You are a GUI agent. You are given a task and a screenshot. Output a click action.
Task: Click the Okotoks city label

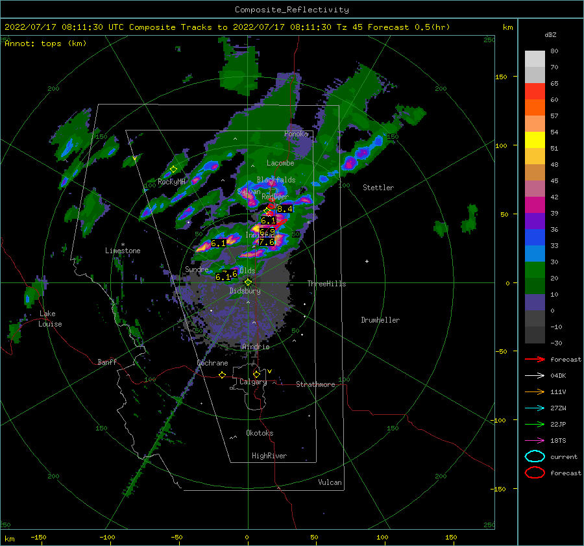tap(260, 433)
